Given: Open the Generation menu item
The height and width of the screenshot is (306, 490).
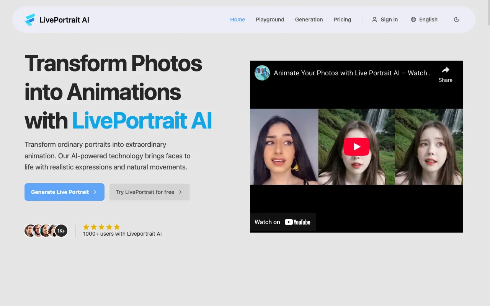Looking at the screenshot, I should (x=309, y=20).
